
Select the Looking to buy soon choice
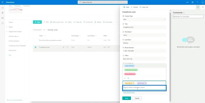tap(131, 70)
